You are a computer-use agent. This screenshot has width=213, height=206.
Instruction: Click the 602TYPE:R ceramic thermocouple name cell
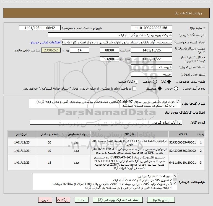(x=129, y=151)
